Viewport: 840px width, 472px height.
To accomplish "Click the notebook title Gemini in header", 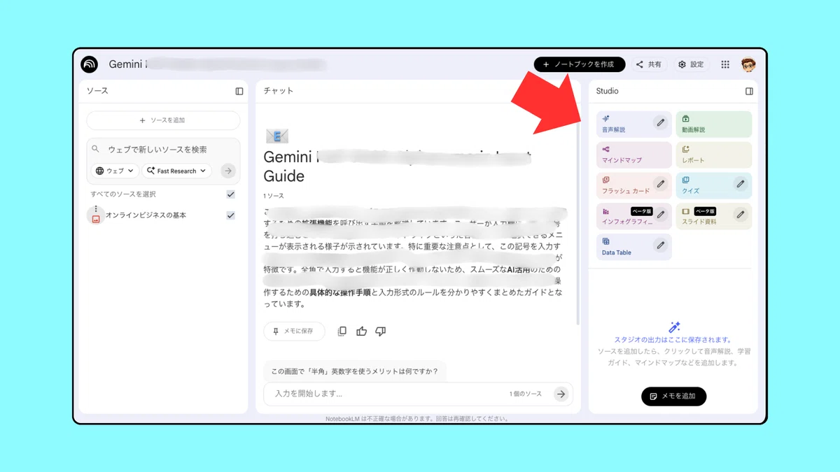I will tap(127, 64).
